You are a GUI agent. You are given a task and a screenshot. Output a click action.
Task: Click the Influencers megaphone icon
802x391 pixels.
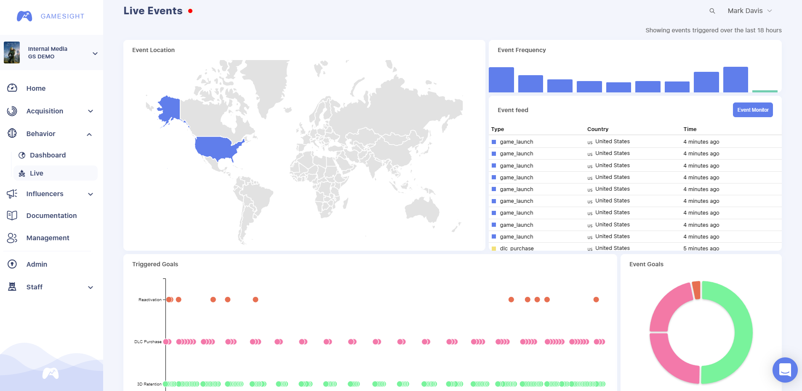coord(12,194)
